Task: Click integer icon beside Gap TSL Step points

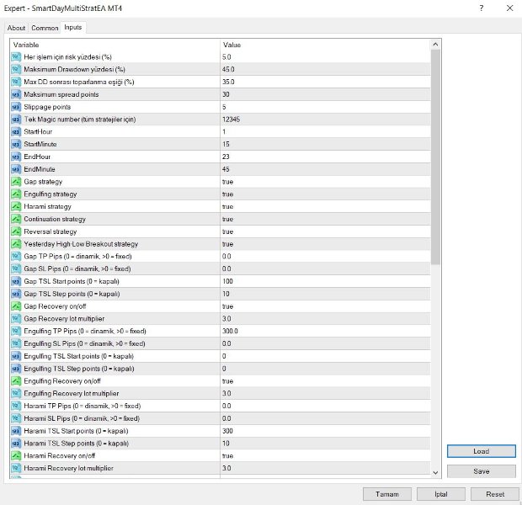Action: point(16,294)
